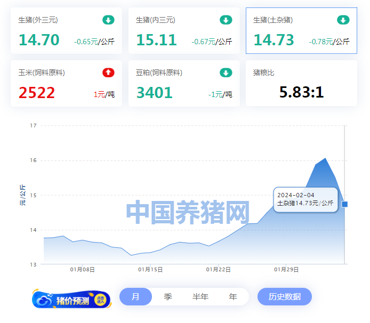Click the red up arrow icon on 玉米 card
Viewport: 370px width, 323px height.
click(x=108, y=72)
